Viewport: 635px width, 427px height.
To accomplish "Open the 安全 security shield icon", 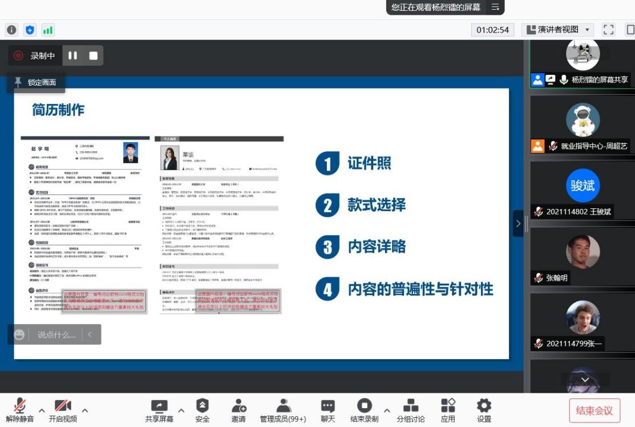I will point(202,406).
